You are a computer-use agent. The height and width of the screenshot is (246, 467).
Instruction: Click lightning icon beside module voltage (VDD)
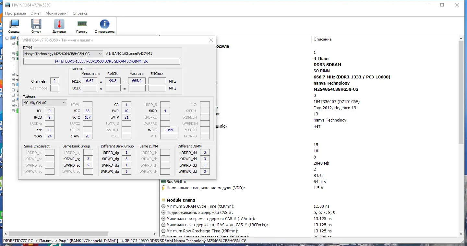(x=163, y=188)
